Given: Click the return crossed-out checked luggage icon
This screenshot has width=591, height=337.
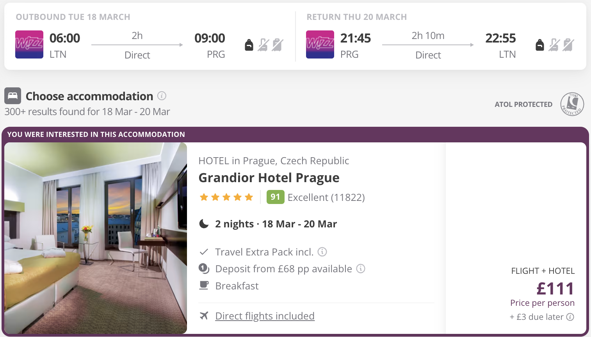Looking at the screenshot, I should click(x=568, y=45).
